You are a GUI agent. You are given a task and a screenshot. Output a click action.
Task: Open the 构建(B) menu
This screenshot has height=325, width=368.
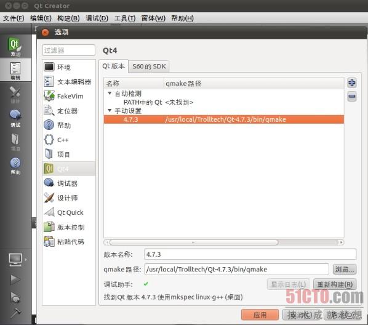(68, 18)
